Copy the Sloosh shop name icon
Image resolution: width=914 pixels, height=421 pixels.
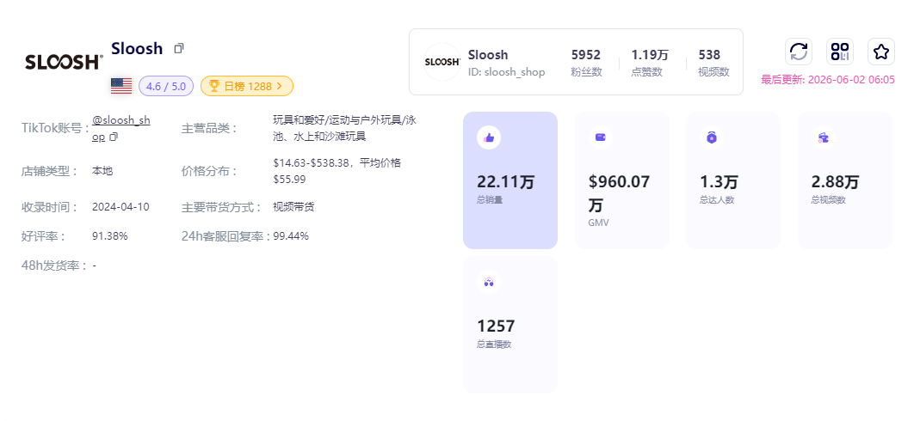pyautogui.click(x=179, y=48)
